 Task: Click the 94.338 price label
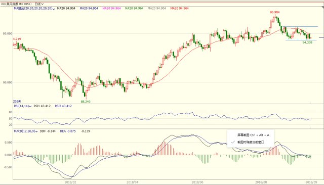[x=307, y=42]
